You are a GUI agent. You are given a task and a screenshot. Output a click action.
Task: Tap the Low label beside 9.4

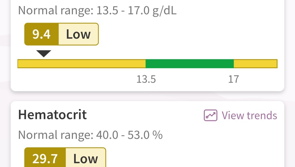point(78,34)
